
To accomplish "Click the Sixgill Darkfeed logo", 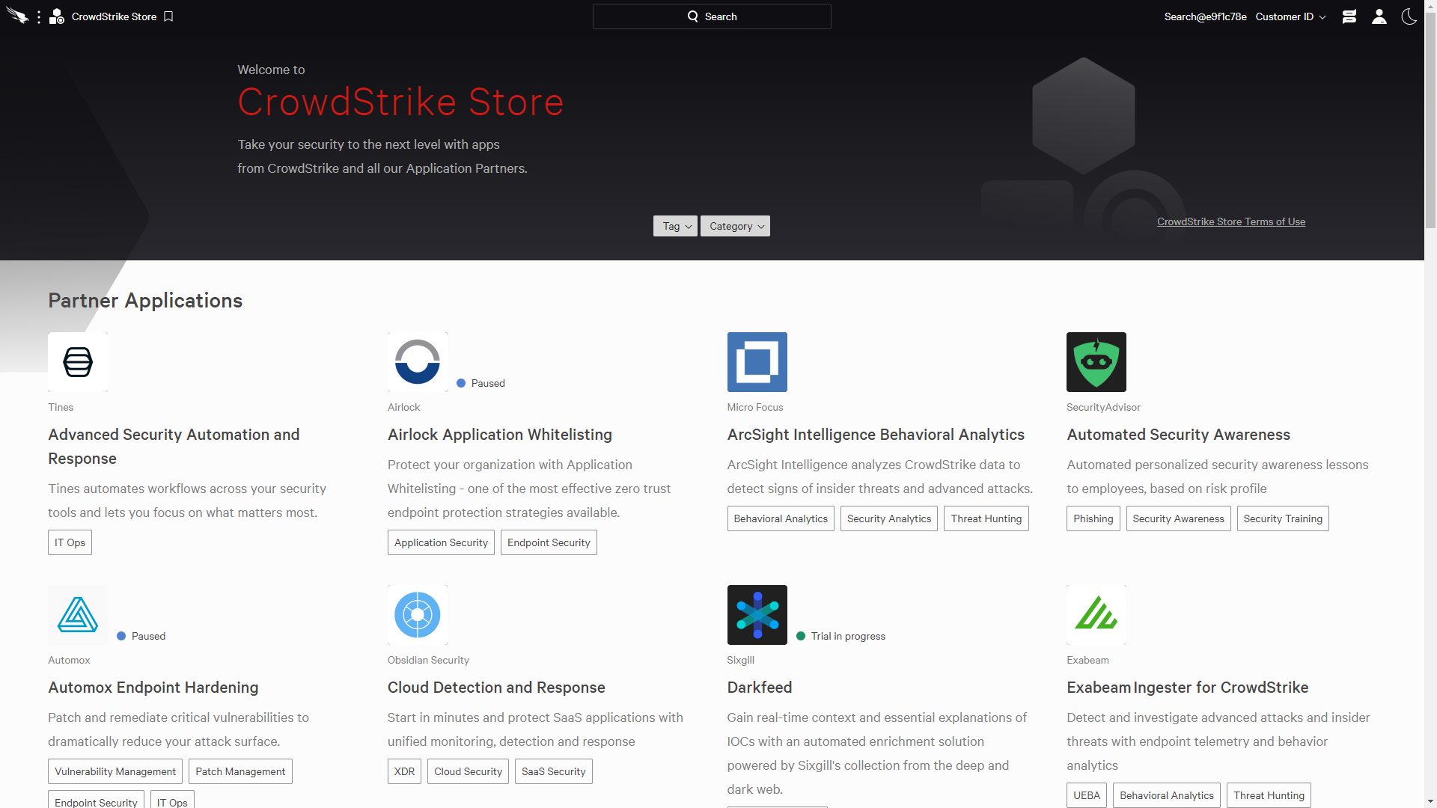I will point(757,615).
